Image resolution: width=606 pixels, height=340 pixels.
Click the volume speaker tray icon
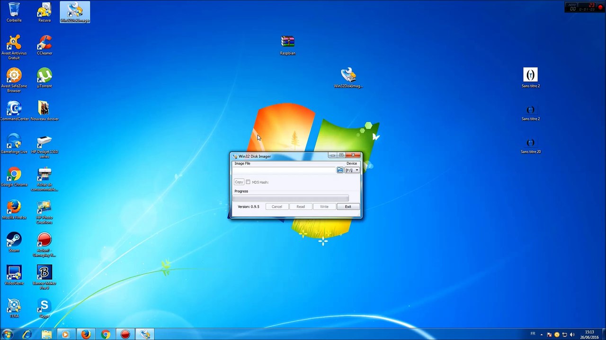pyautogui.click(x=571, y=335)
